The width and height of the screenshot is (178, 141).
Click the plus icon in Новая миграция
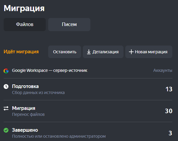pyautogui.click(x=131, y=52)
